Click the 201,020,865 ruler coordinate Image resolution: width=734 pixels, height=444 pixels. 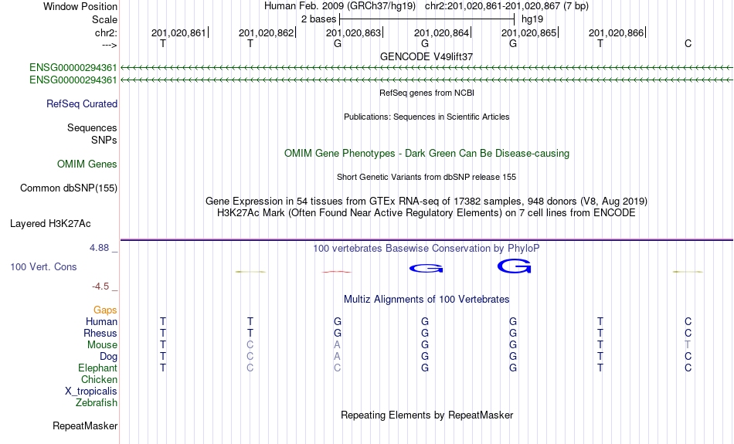click(529, 32)
